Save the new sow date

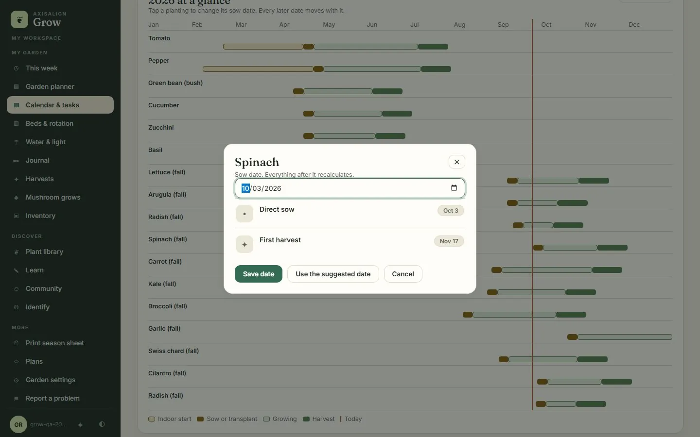259,274
